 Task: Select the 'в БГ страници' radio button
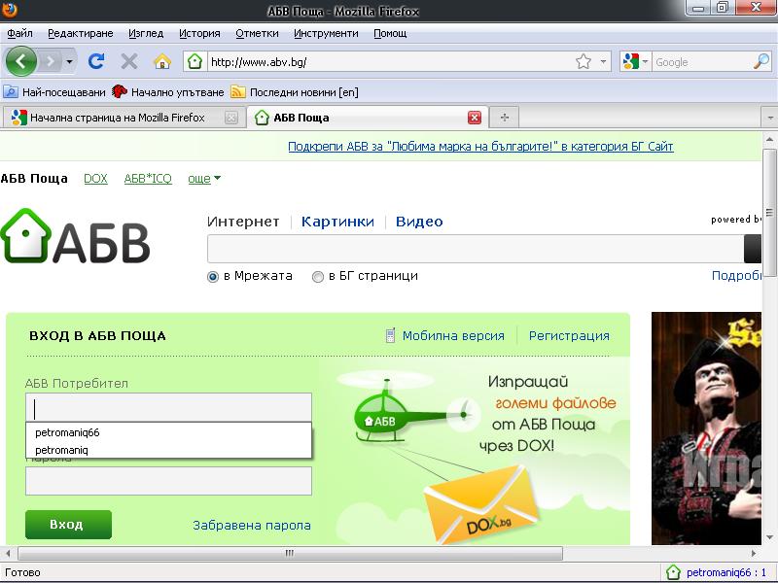pos(318,276)
